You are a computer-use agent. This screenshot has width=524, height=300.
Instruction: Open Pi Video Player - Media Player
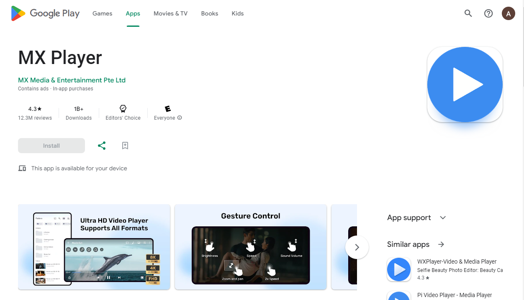point(454,295)
